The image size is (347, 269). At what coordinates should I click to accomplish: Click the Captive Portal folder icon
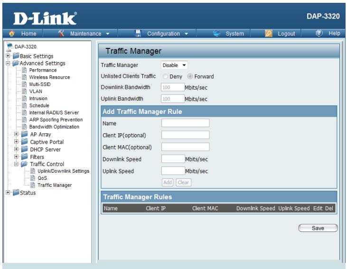click(x=25, y=141)
